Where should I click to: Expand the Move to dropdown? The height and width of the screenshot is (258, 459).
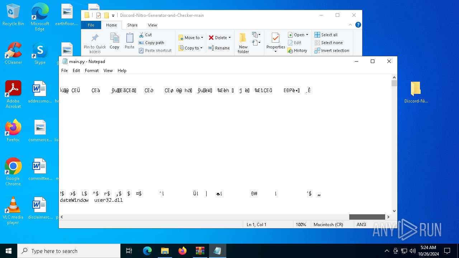tap(202, 38)
